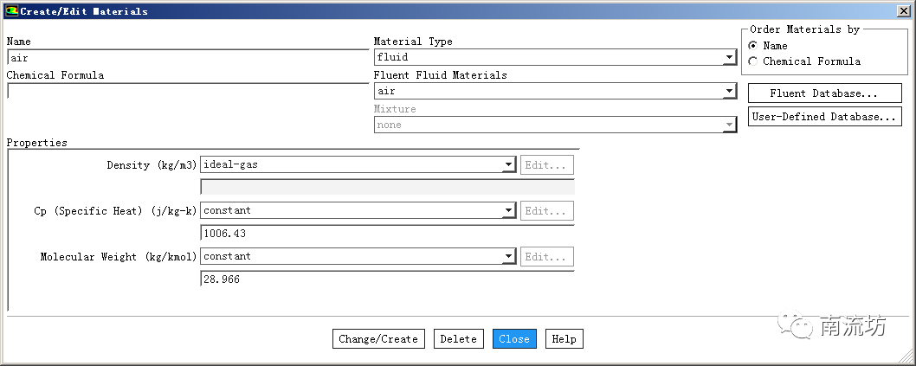
Task: Select the Chemical Formula ordering option
Action: click(x=753, y=61)
